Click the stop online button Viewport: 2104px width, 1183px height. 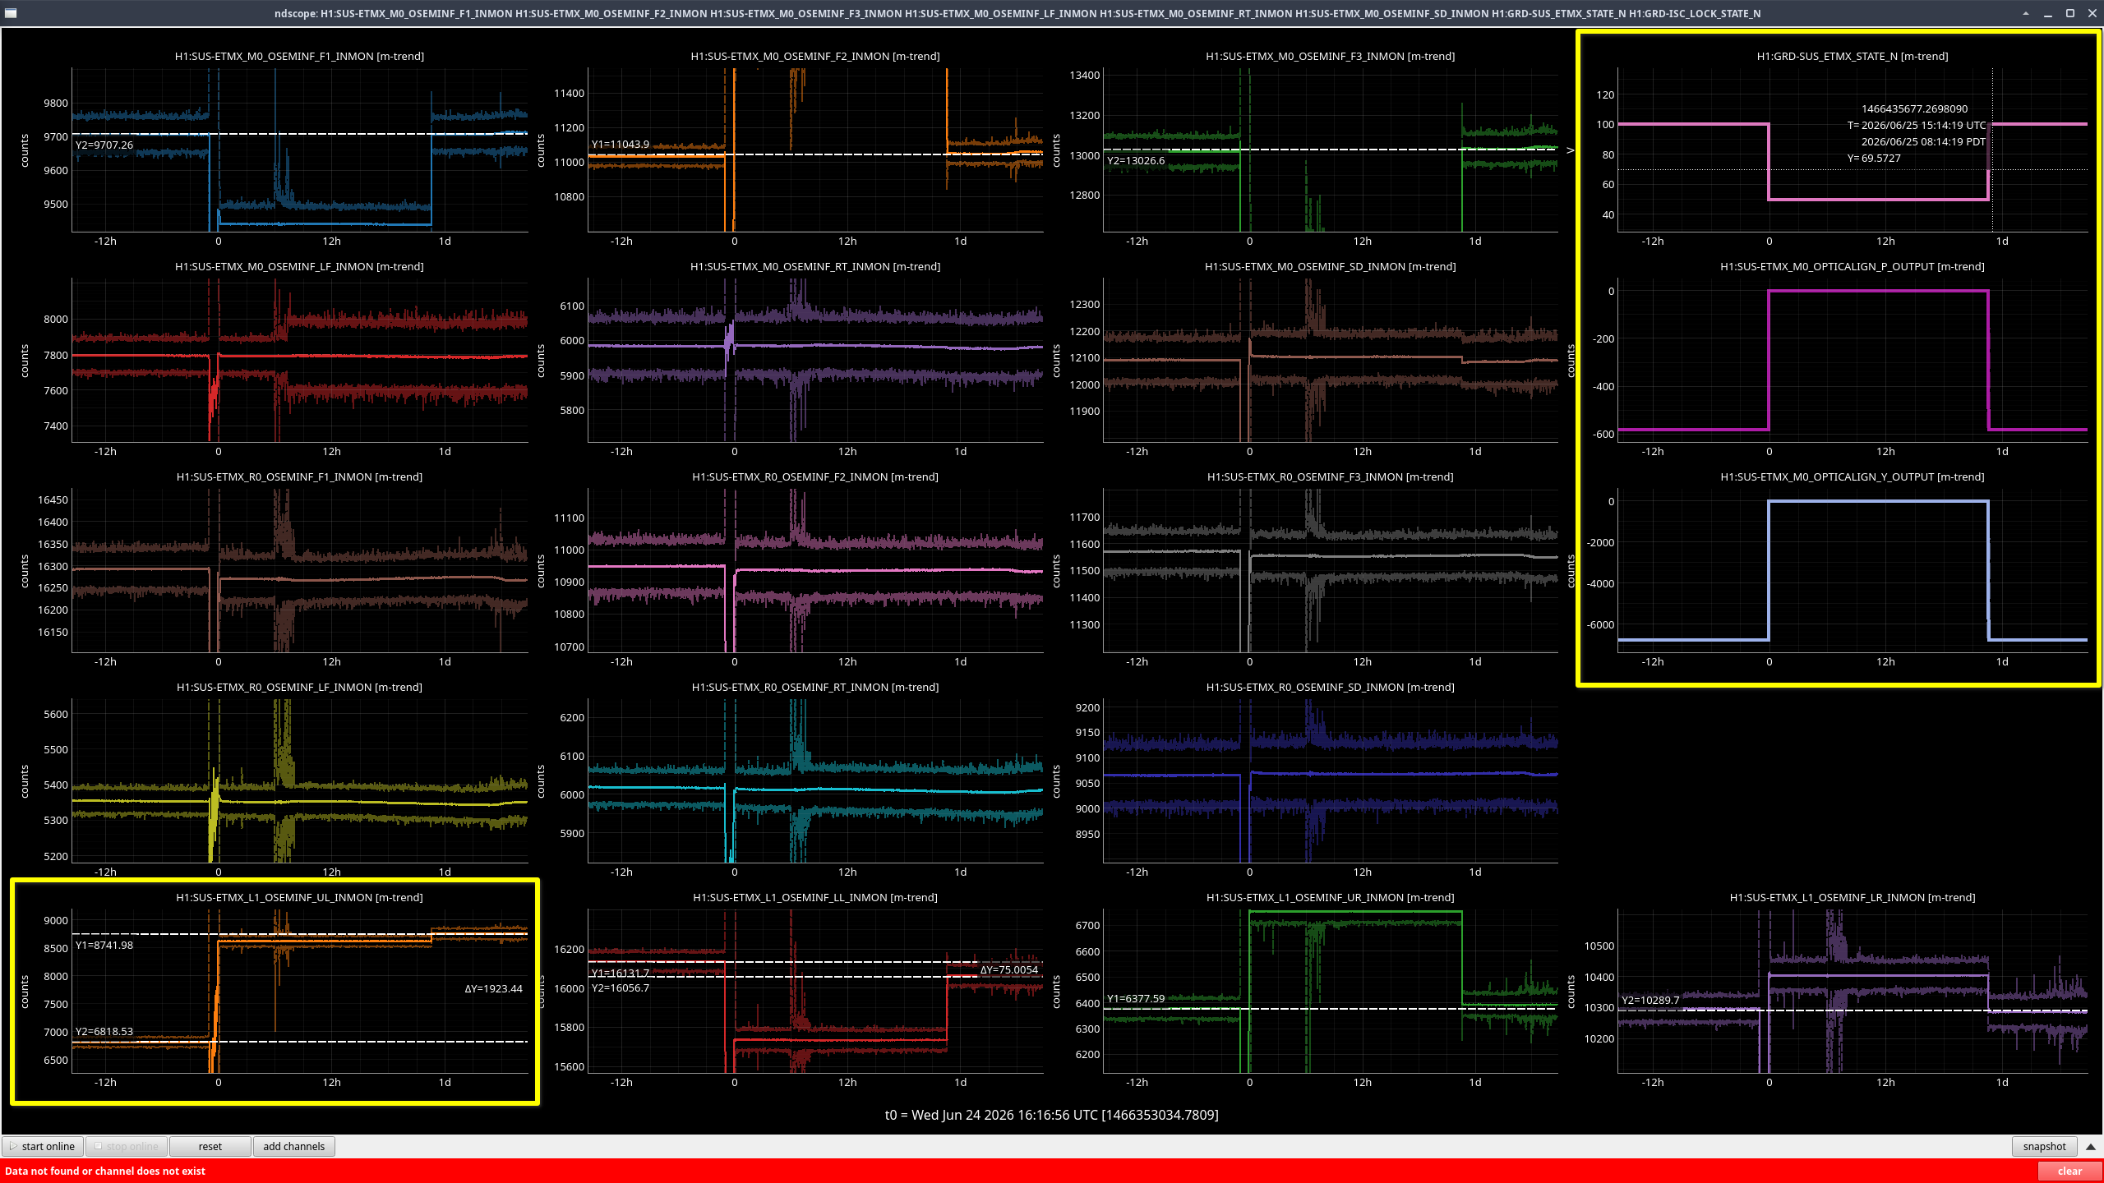[127, 1146]
